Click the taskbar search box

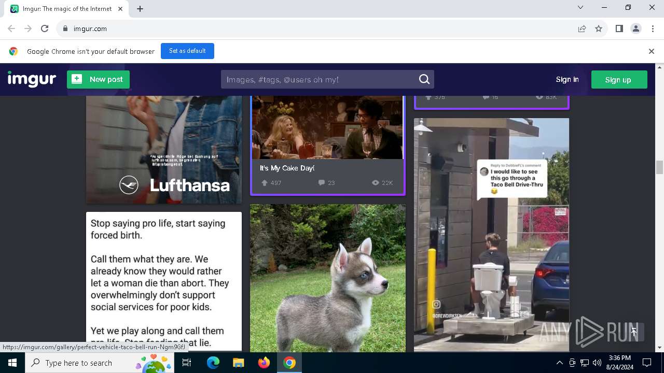pos(100,363)
